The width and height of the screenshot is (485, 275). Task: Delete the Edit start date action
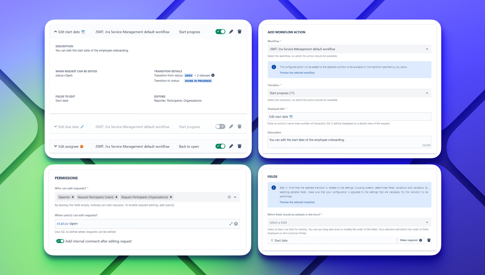pos(240,31)
